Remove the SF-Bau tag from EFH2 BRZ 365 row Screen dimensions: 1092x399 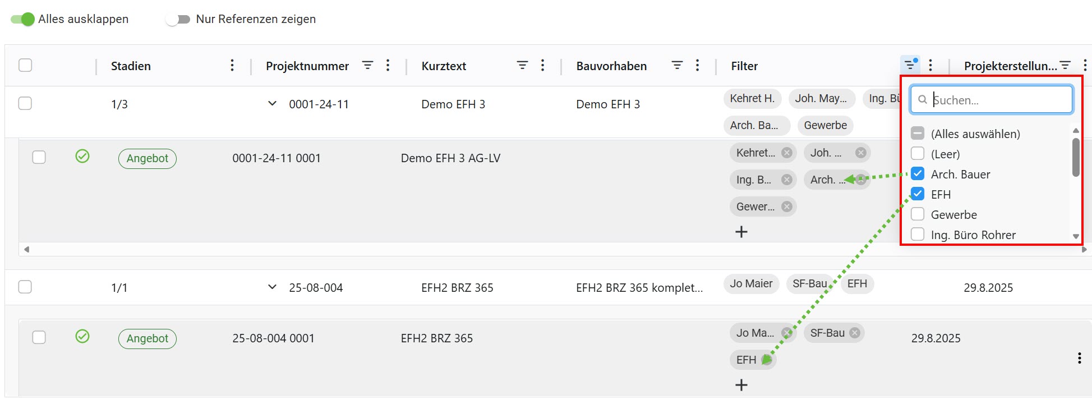[x=855, y=332]
